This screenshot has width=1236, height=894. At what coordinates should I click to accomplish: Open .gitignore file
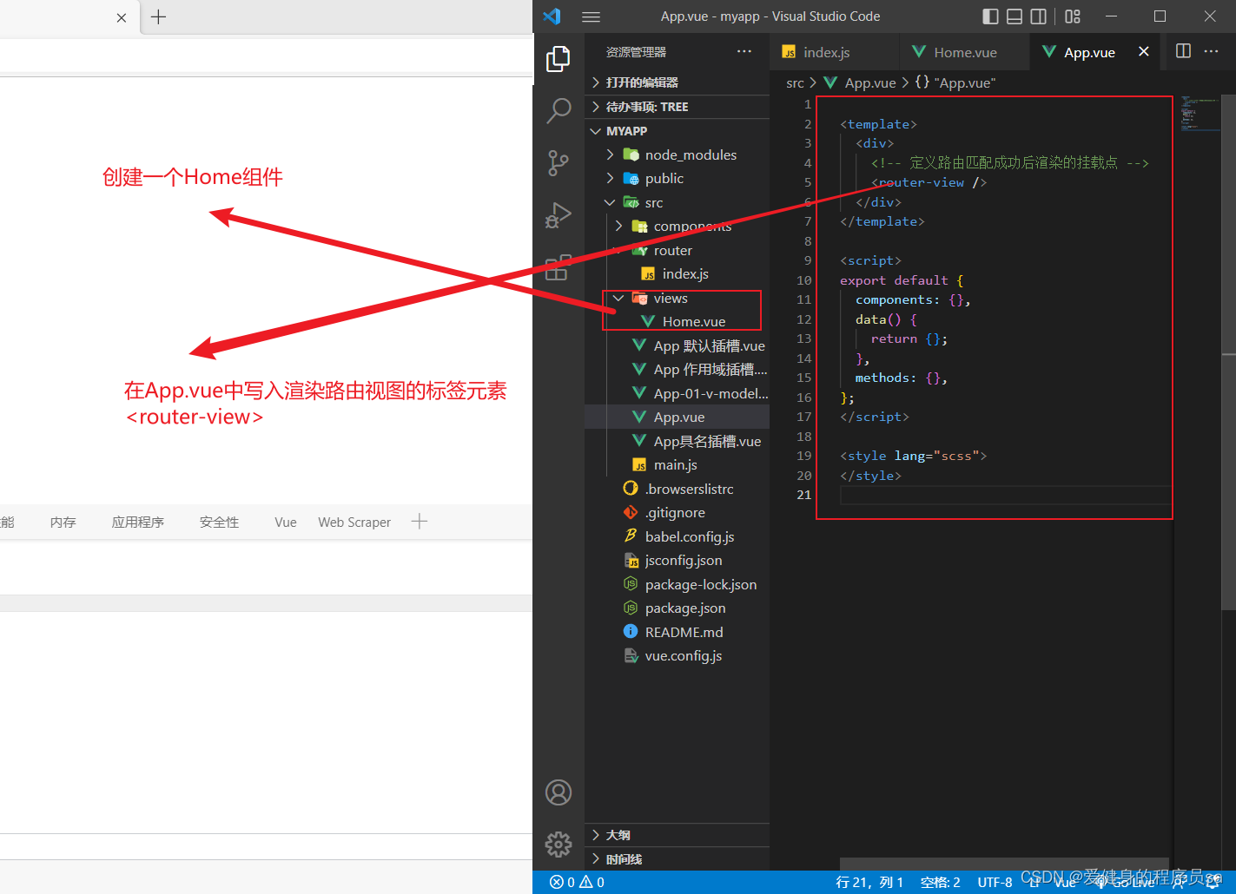pyautogui.click(x=677, y=512)
